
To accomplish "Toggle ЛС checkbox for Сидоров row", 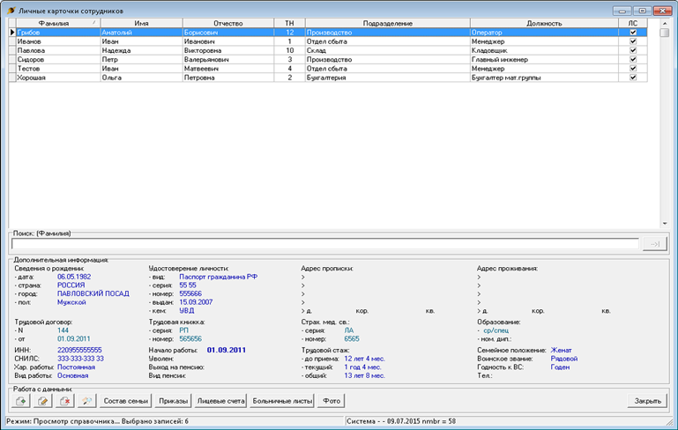I will pos(633,60).
